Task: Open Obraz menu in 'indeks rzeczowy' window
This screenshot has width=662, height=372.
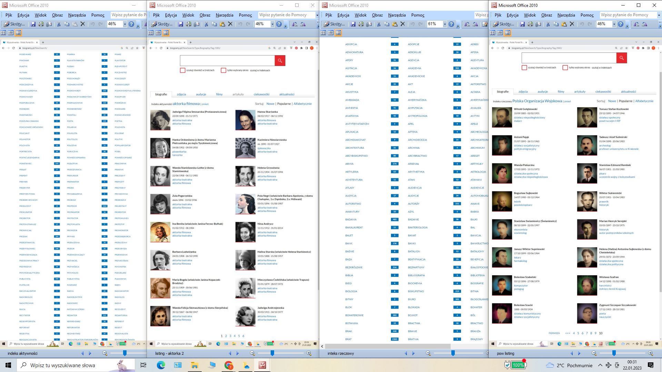Action: click(x=377, y=15)
